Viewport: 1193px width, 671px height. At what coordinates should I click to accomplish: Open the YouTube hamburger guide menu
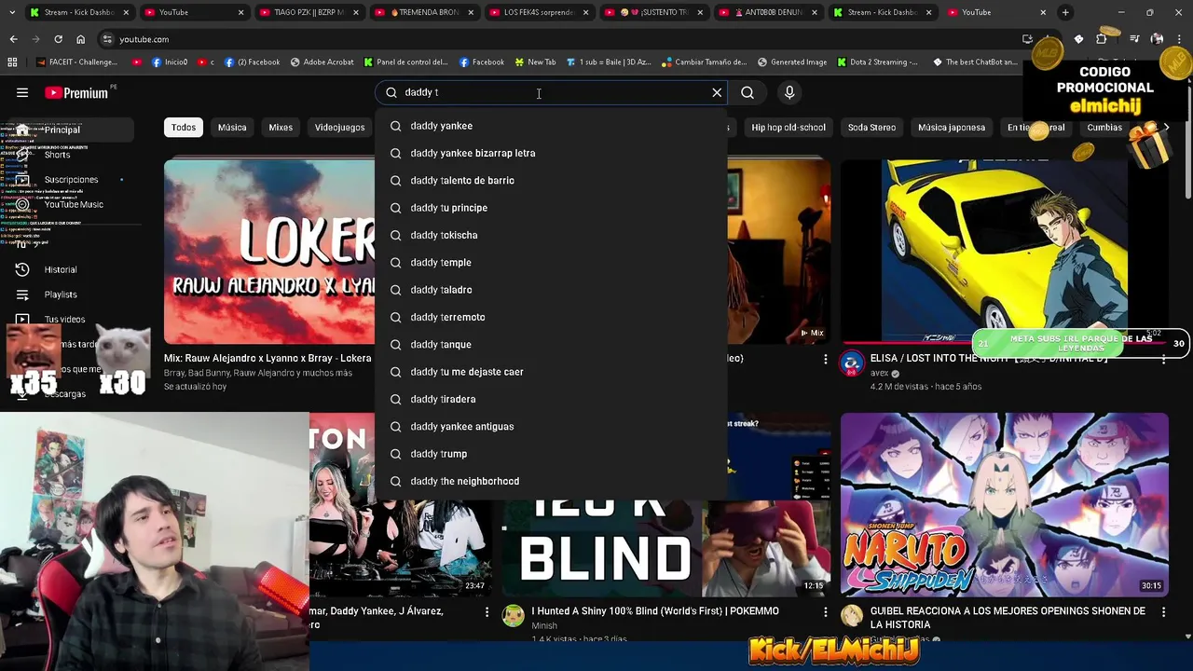[x=22, y=92]
